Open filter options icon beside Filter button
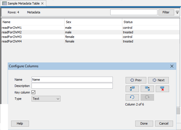The height and width of the screenshot is (130, 181). 177,12
